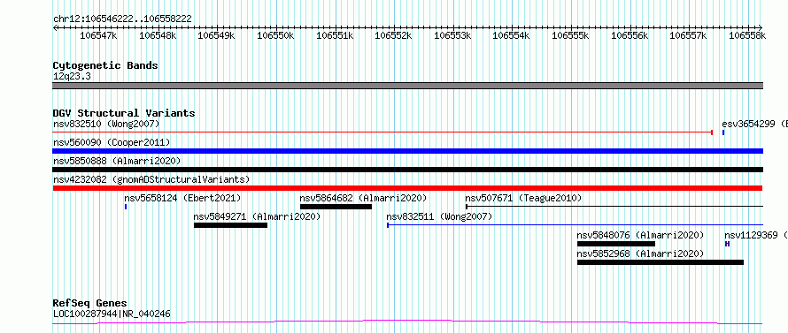Click the LOC100287944|NR_040246 gene label
Screen dimensions: 788x333
pos(112,314)
